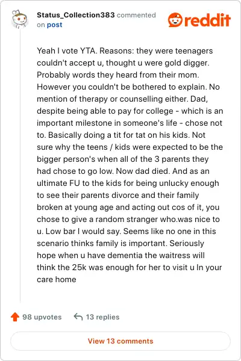Click the curved reply arrow icon
241x361 pixels.
78,317
